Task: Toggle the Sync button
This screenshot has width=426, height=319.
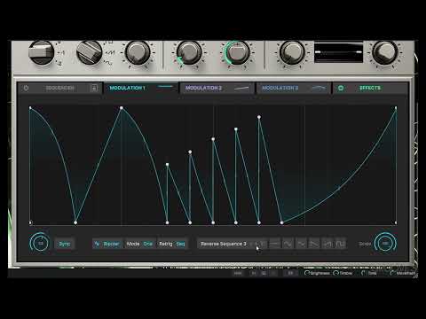Action: tap(65, 244)
